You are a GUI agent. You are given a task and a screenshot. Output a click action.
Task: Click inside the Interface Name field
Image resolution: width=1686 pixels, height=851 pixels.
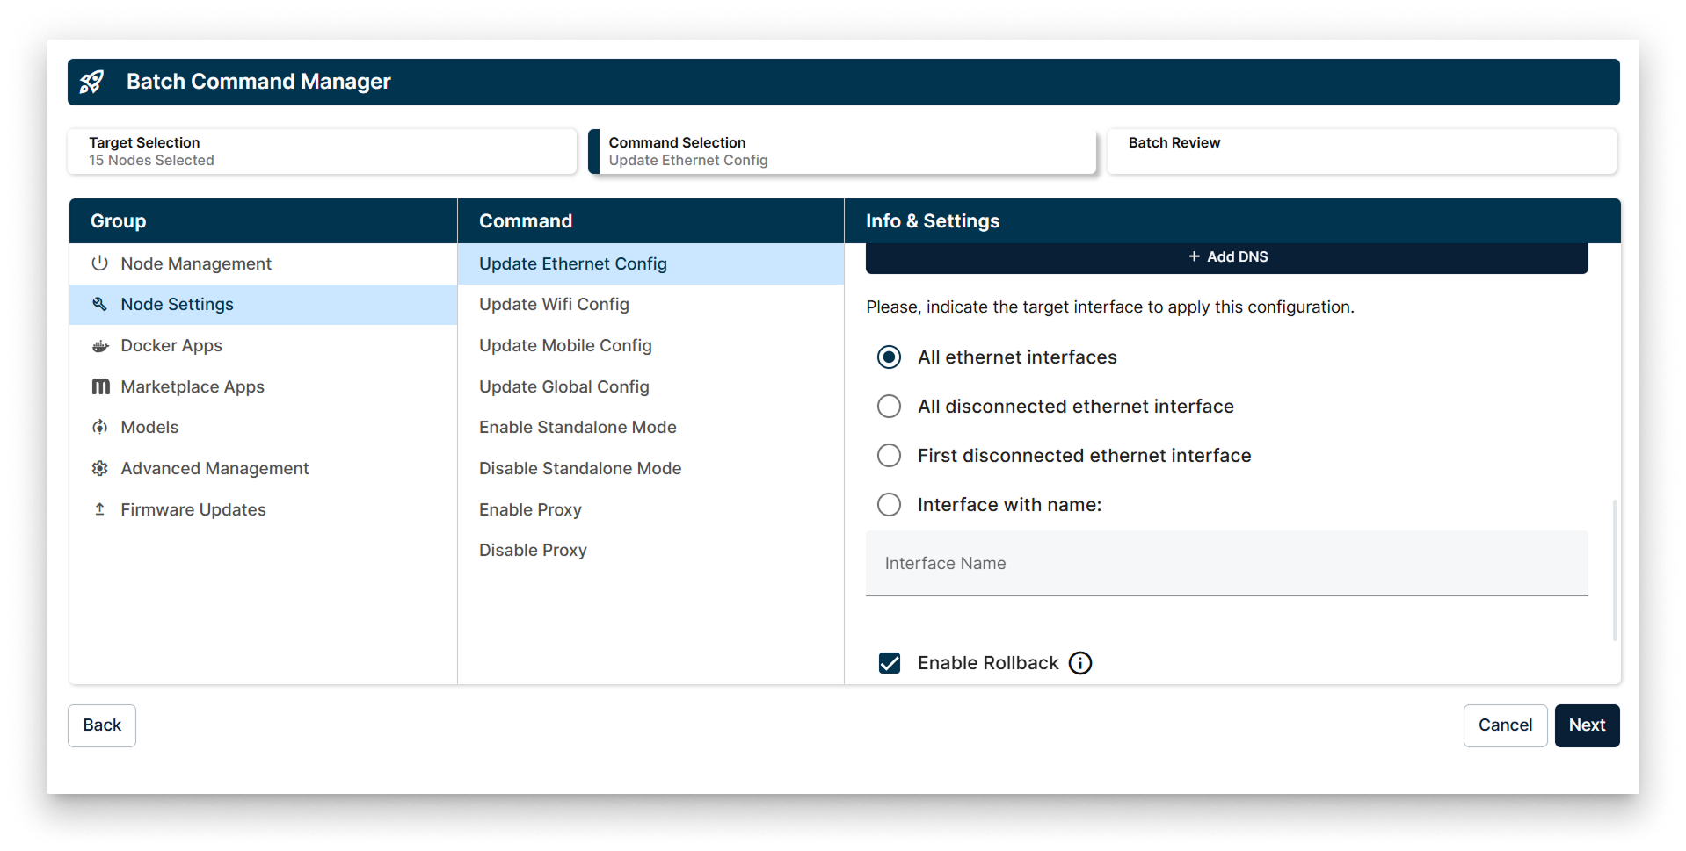(1226, 563)
